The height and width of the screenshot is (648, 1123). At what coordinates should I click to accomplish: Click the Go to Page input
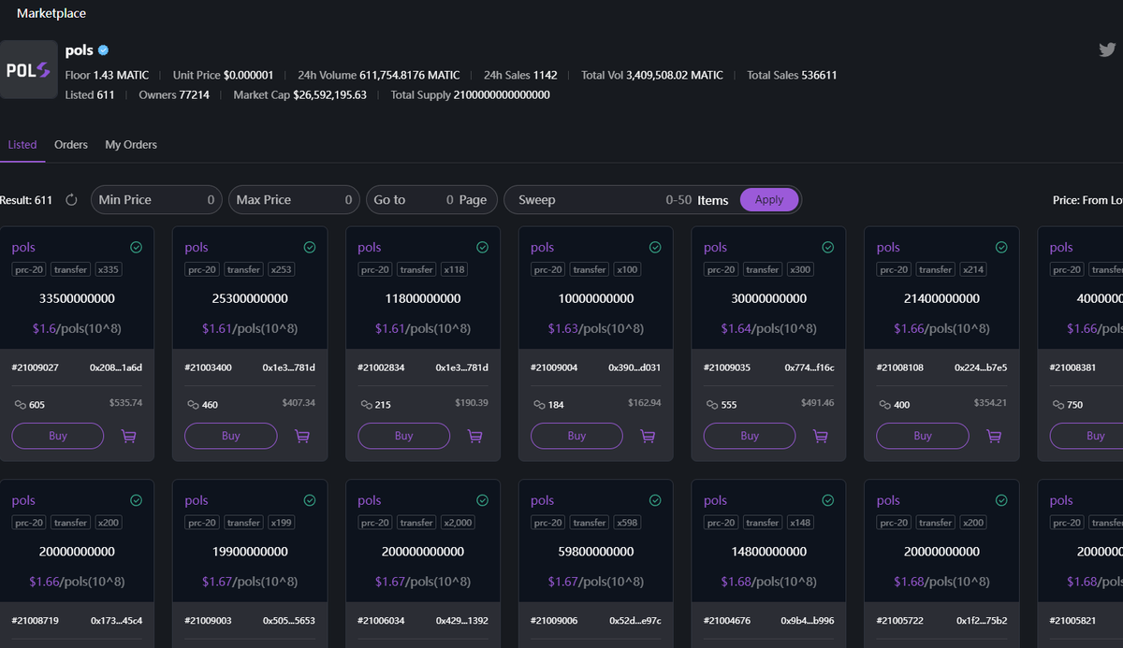(430, 200)
